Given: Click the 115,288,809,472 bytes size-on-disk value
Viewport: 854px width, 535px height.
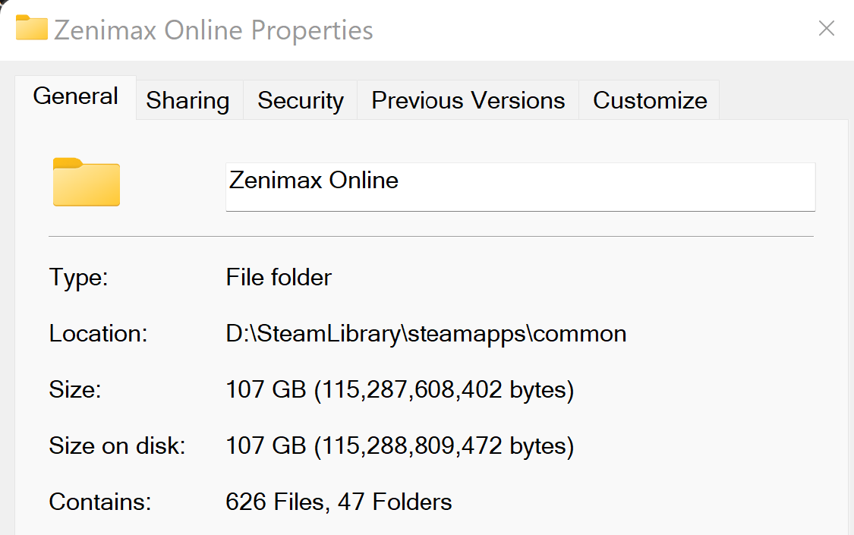Looking at the screenshot, I should pyautogui.click(x=400, y=445).
